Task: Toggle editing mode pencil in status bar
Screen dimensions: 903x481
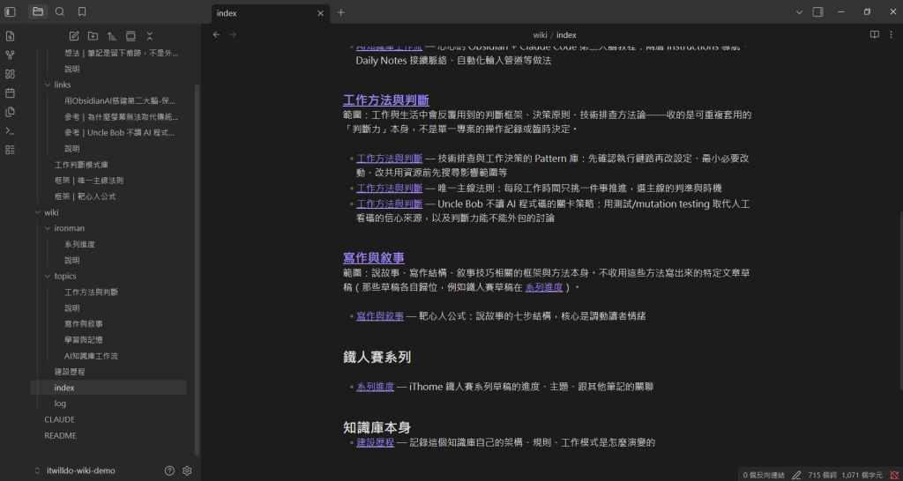Action: coord(796,475)
